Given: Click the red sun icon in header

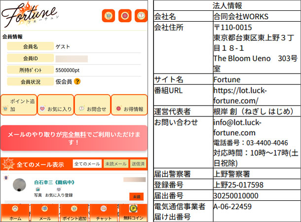Looking at the screenshot, I should (x=125, y=16).
